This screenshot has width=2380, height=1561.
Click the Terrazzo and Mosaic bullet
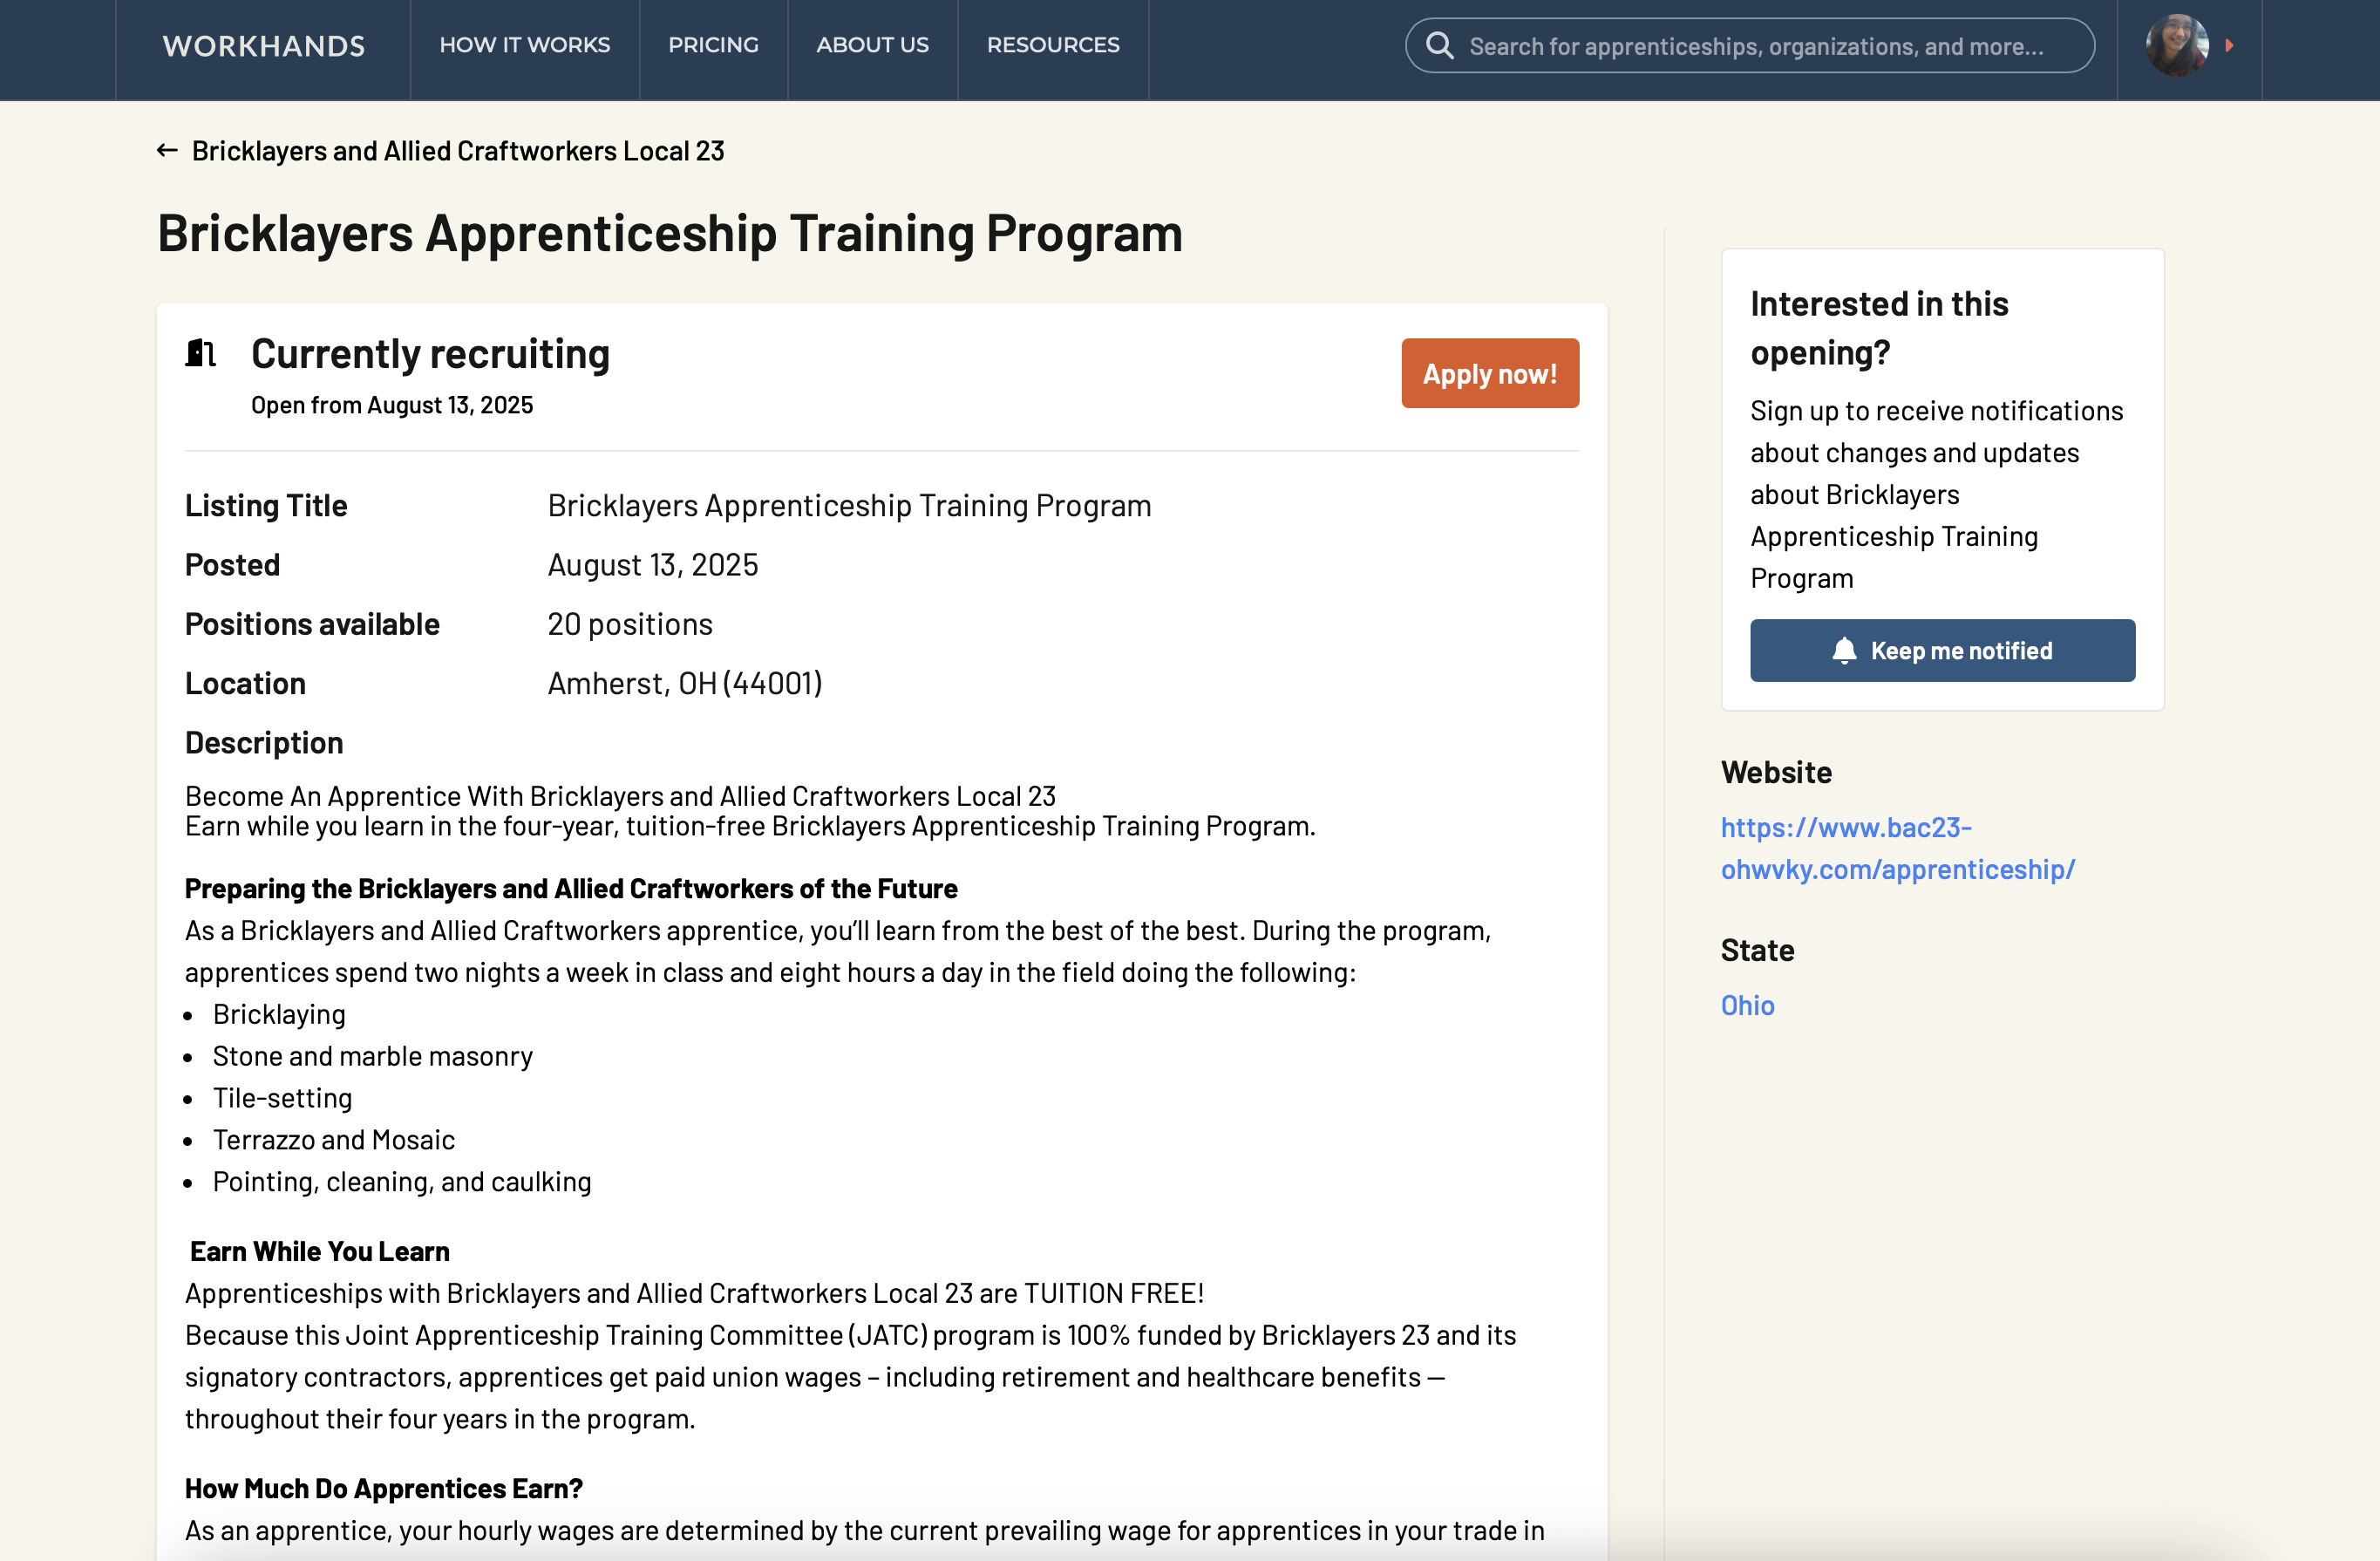334,1140
